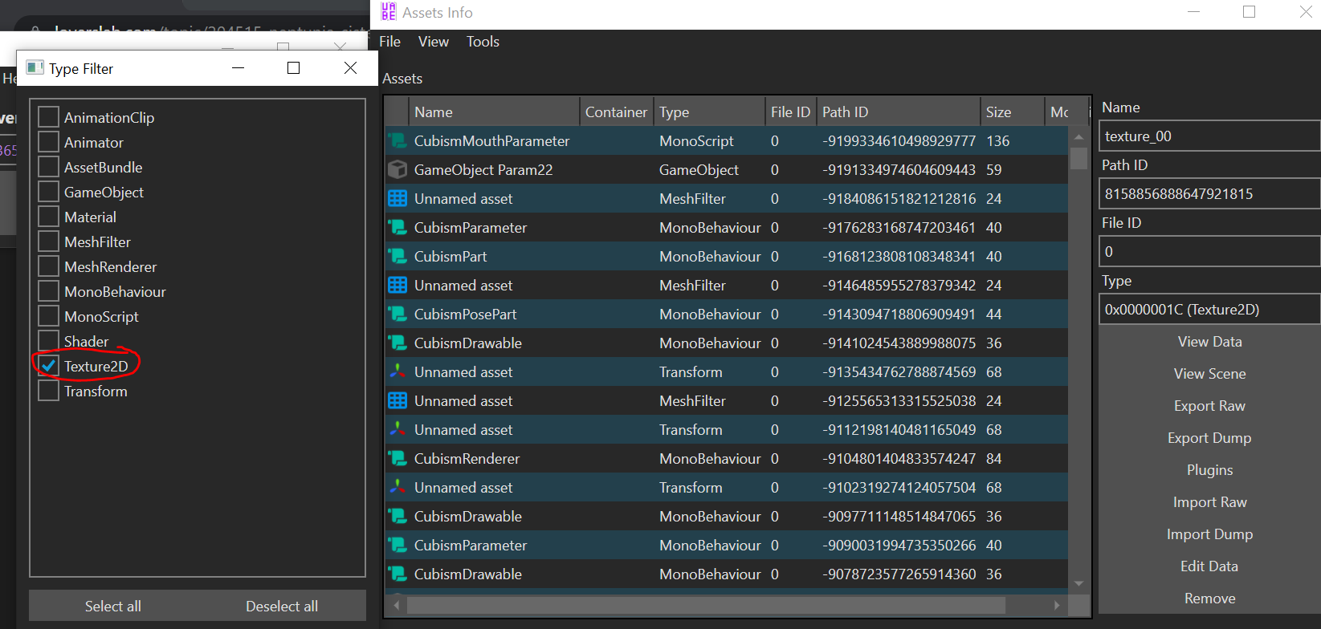Open the File menu
This screenshot has height=629, width=1321.
(389, 42)
